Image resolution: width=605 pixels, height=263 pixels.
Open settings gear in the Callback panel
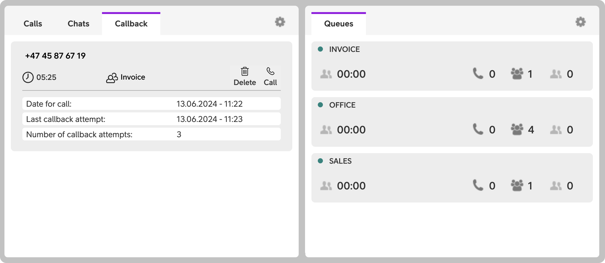(x=280, y=22)
